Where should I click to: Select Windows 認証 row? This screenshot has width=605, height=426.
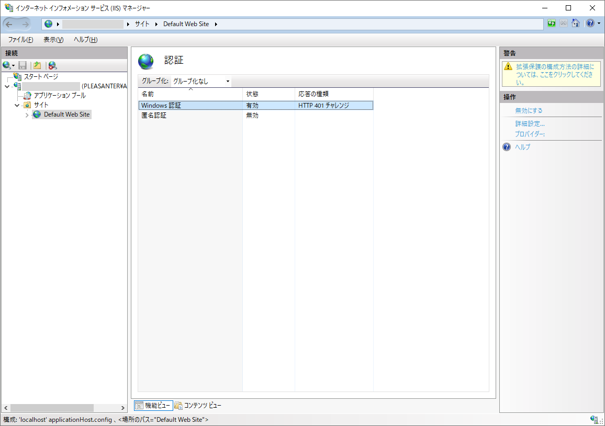256,105
